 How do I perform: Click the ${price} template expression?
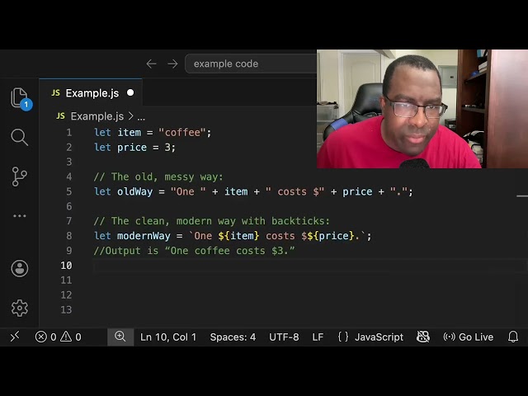tap(331, 236)
